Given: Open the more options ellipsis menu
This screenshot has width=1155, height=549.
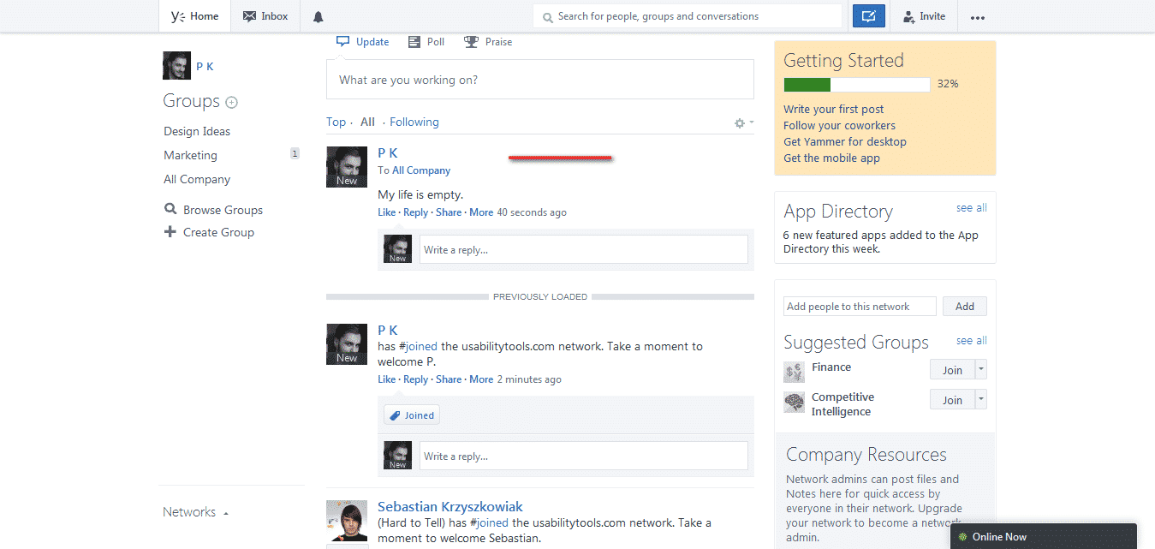Looking at the screenshot, I should [977, 16].
